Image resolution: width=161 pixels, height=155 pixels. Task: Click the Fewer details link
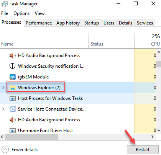tap(25, 150)
